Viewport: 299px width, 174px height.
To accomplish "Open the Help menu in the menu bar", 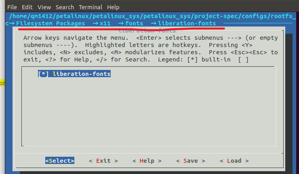I will 114,7.
